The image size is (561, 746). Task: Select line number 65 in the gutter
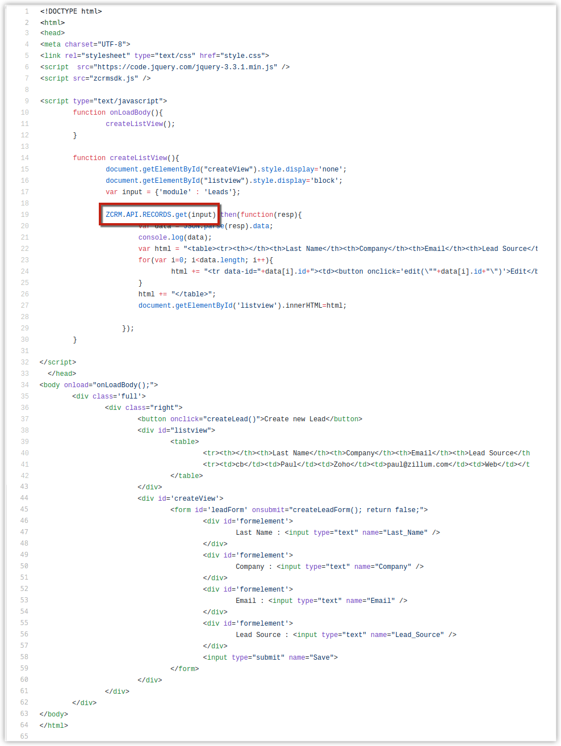24,736
